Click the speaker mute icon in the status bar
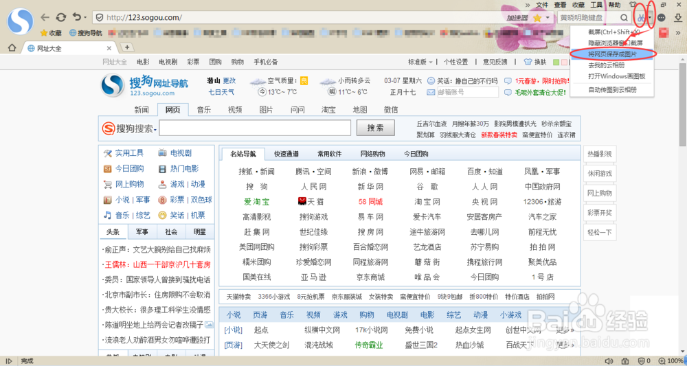687x366 pixels. (609, 361)
